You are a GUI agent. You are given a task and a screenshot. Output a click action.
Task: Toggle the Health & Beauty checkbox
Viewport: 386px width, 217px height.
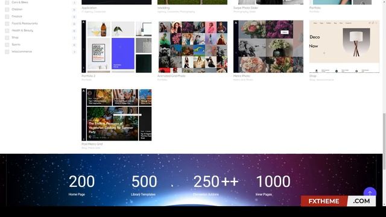point(7,31)
